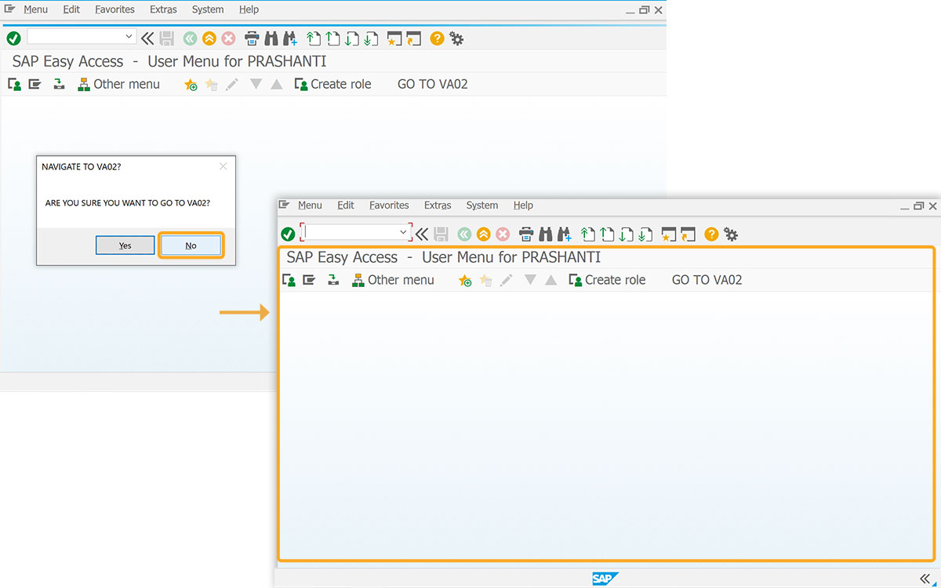Collapse command field with double chevron, back window
Viewport: 941px width, 588px height.
(147, 38)
